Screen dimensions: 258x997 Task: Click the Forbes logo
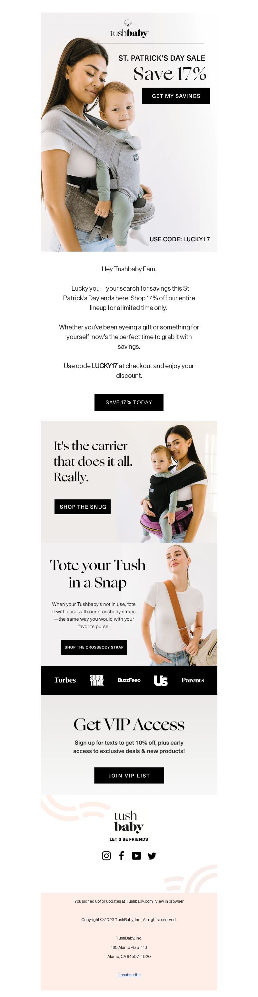(65, 680)
